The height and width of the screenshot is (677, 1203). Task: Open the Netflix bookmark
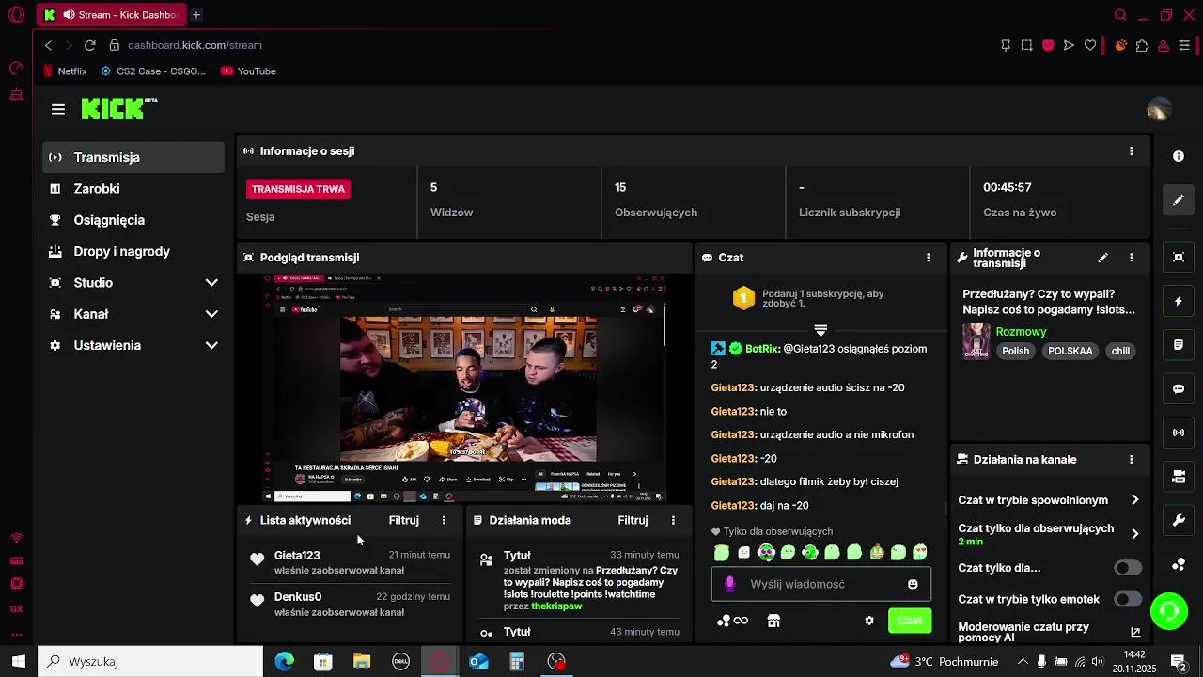point(65,71)
